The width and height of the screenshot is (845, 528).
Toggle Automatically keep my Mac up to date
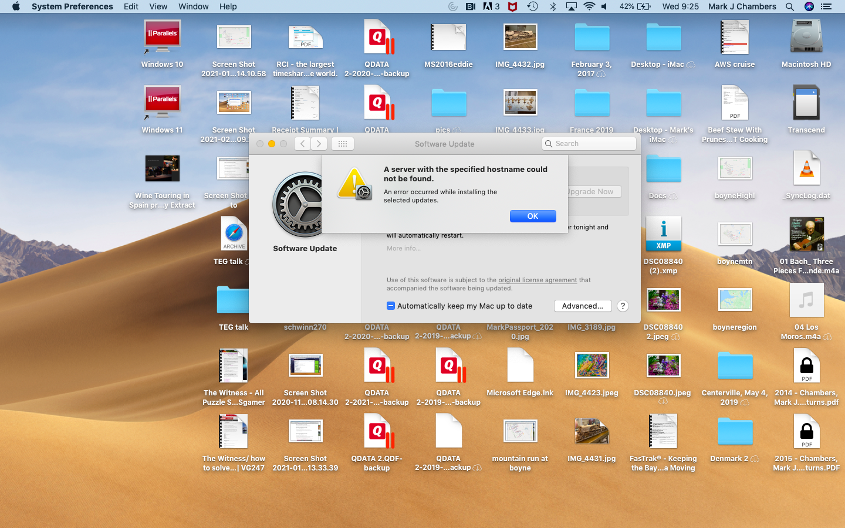(x=391, y=306)
